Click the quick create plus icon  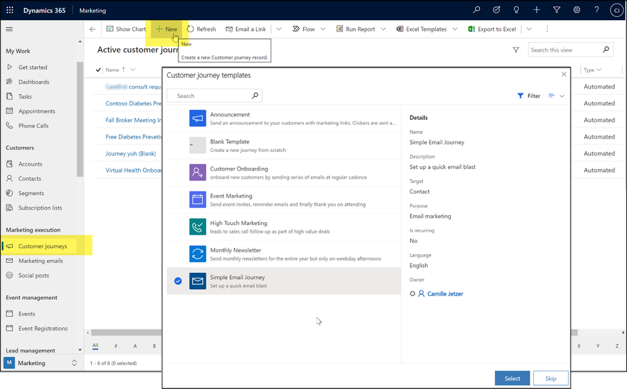(537, 10)
